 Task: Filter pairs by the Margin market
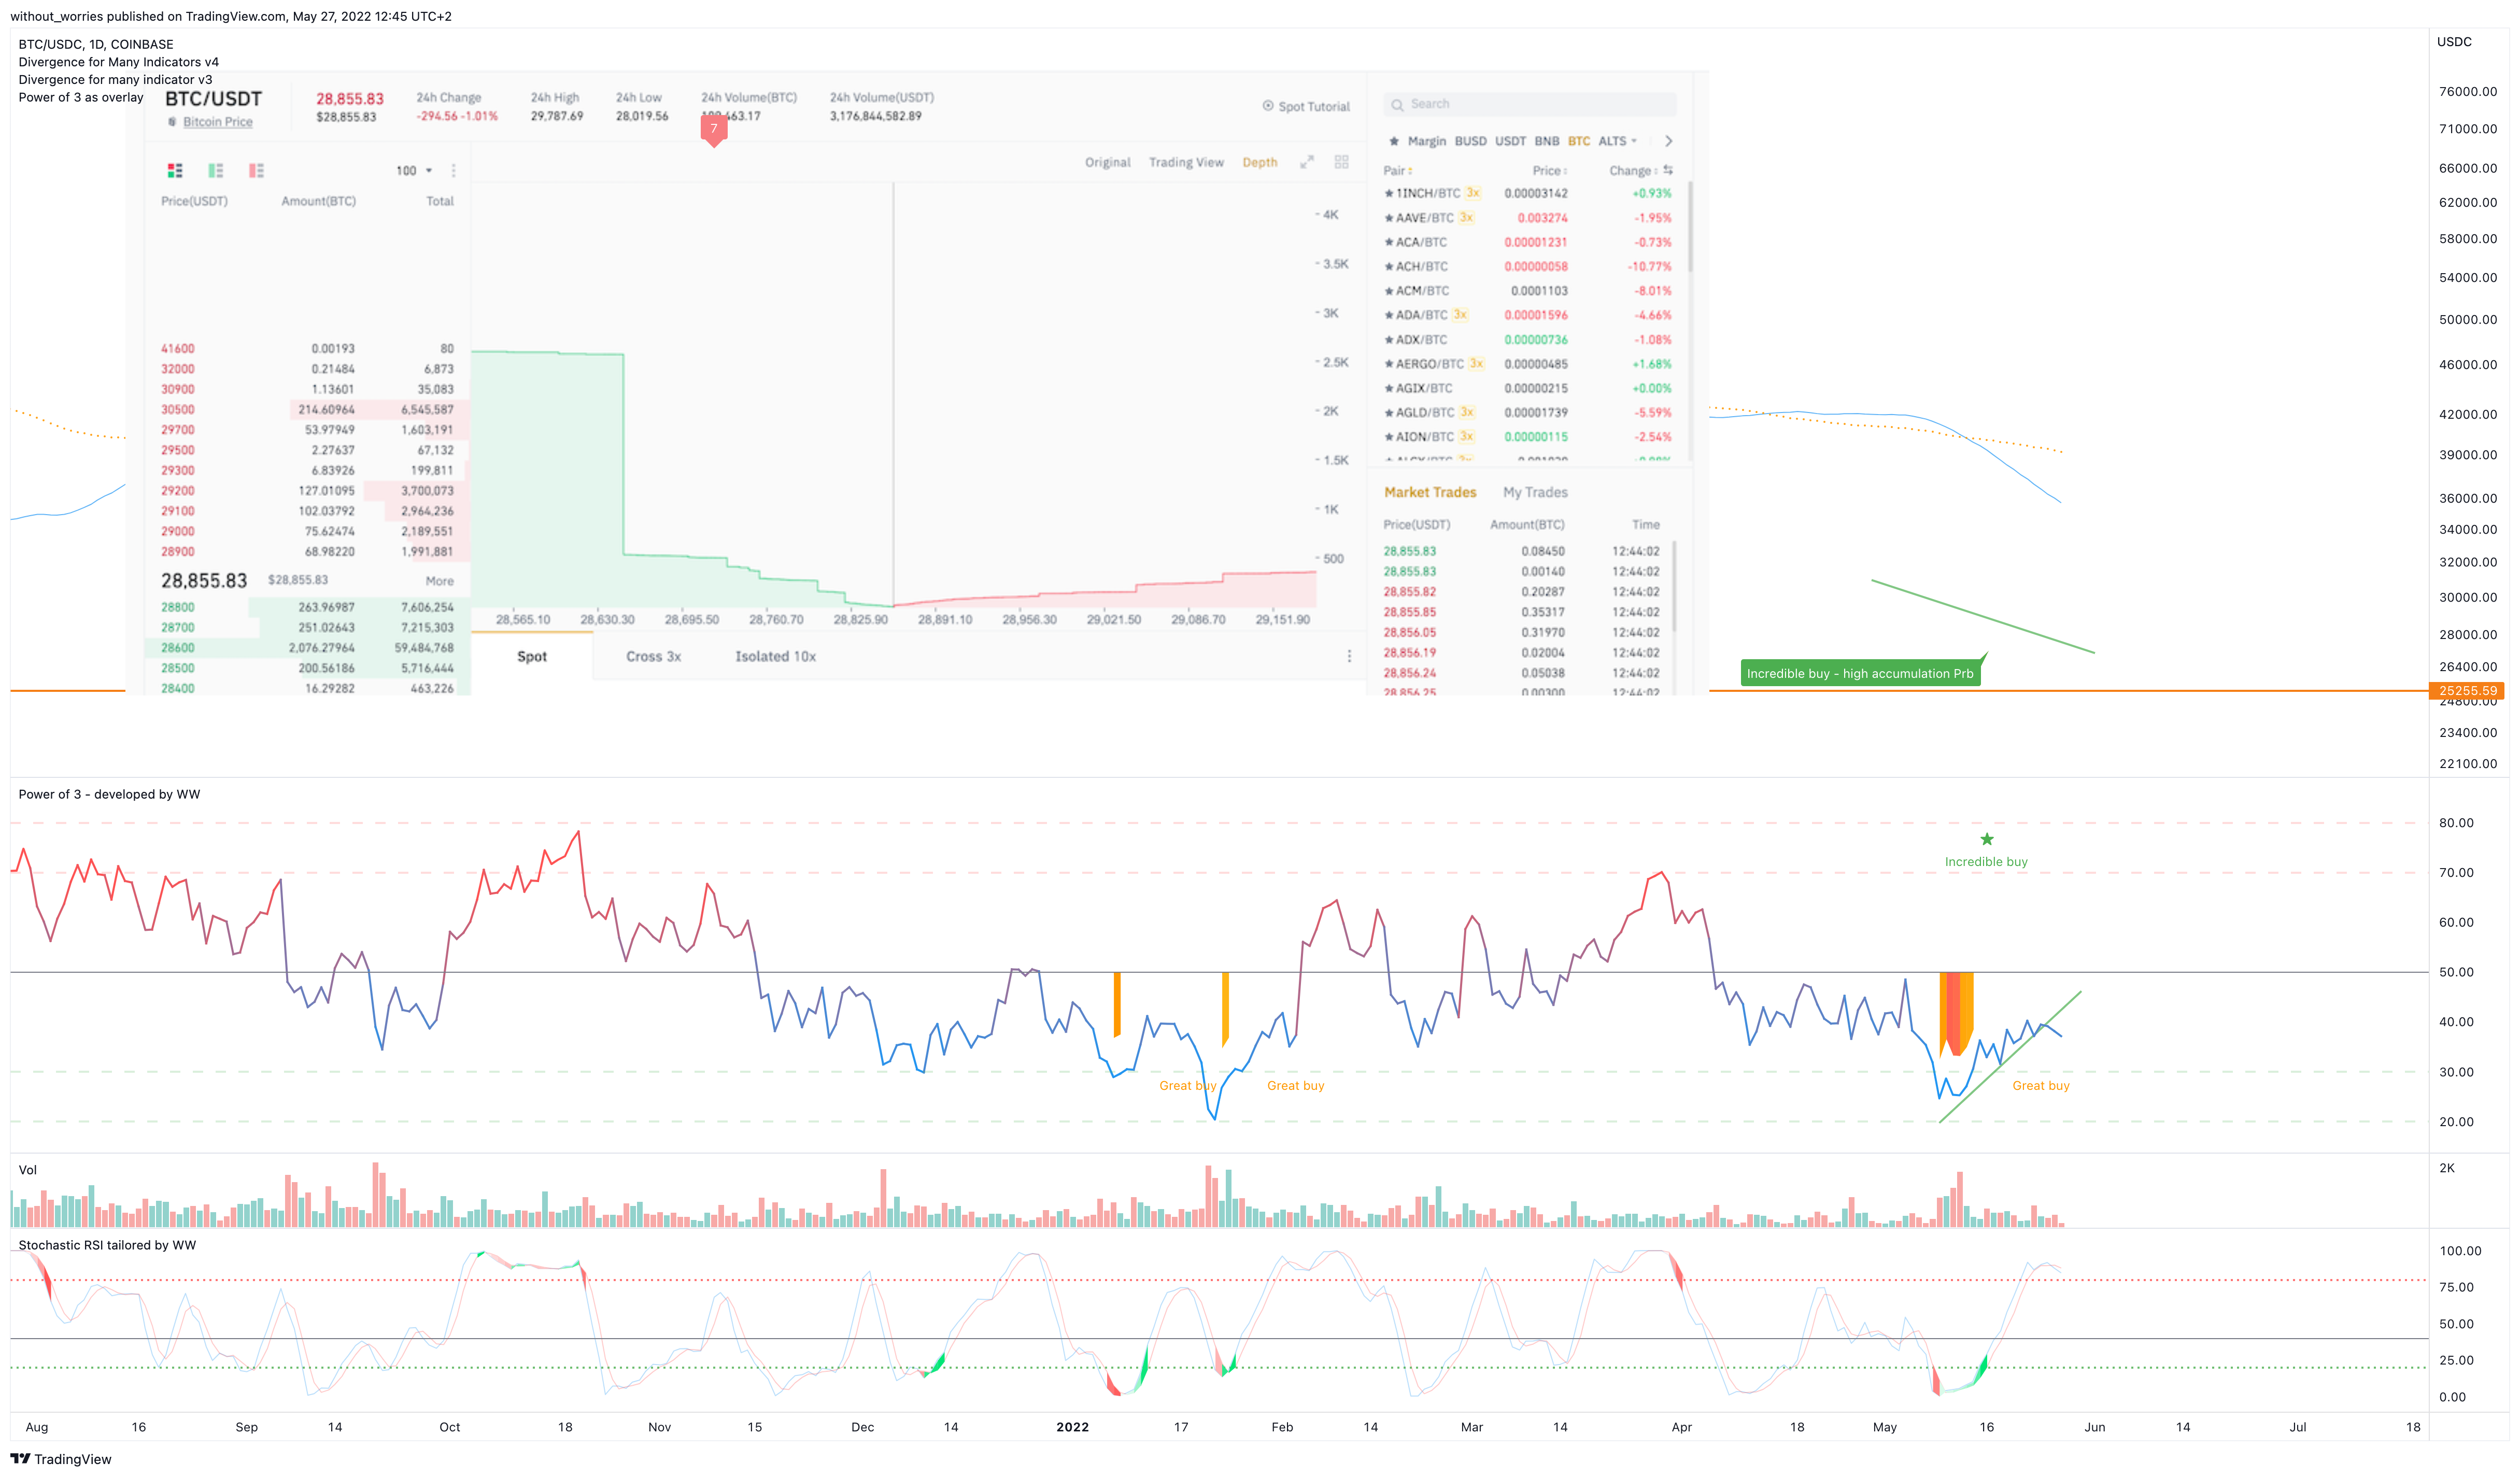1427,141
